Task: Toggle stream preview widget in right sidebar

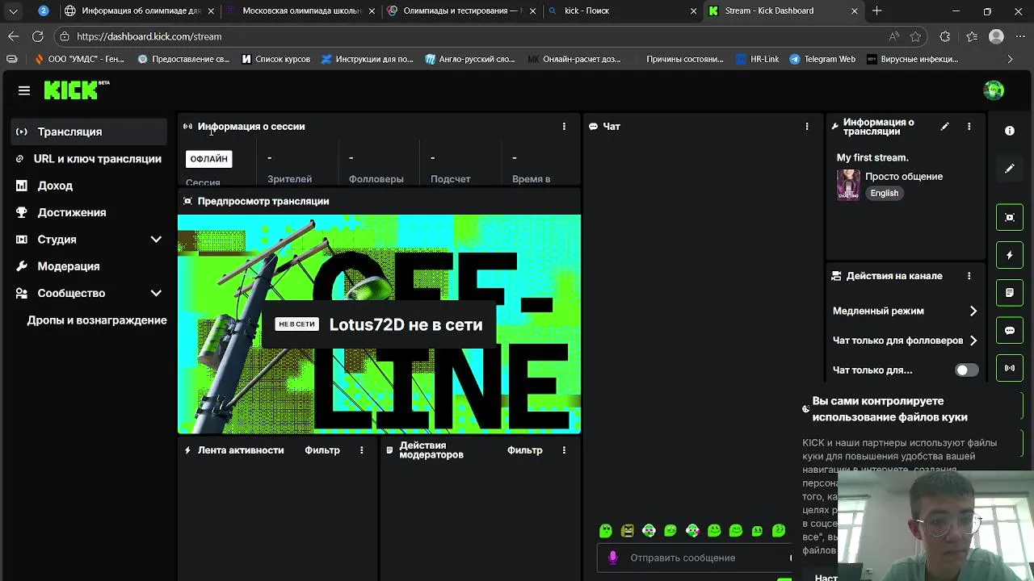Action: pyautogui.click(x=1010, y=217)
